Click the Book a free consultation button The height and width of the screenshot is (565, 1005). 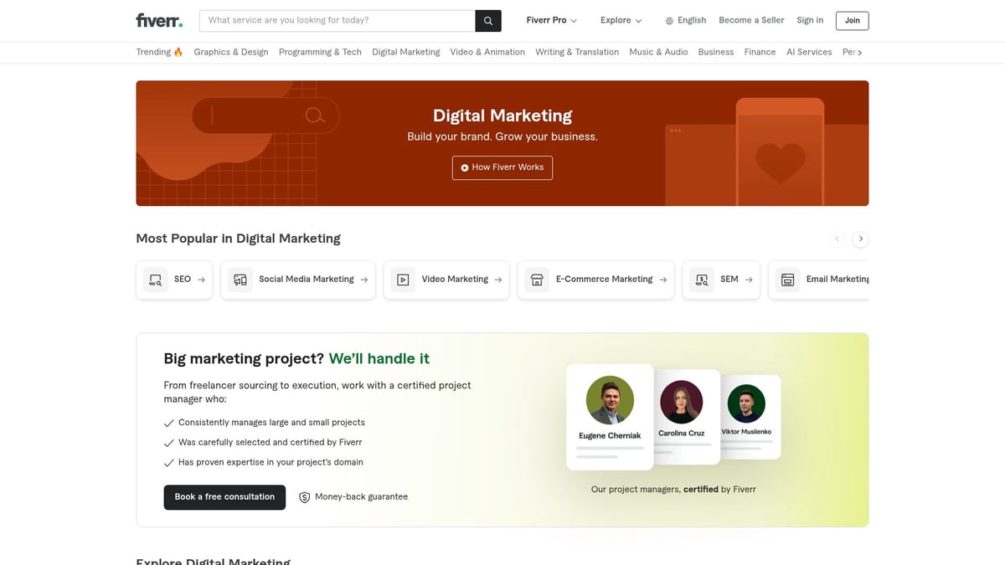tap(224, 496)
